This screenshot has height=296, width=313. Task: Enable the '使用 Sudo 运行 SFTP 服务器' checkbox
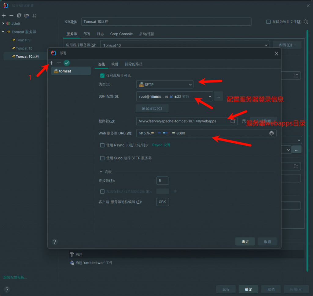point(102,158)
